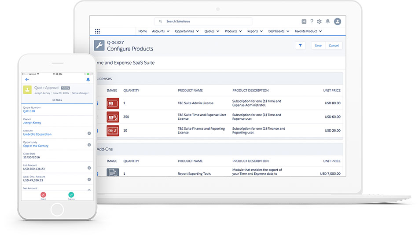Click the filter funnel button
Viewport: 419px width, 235px height.
click(x=300, y=45)
